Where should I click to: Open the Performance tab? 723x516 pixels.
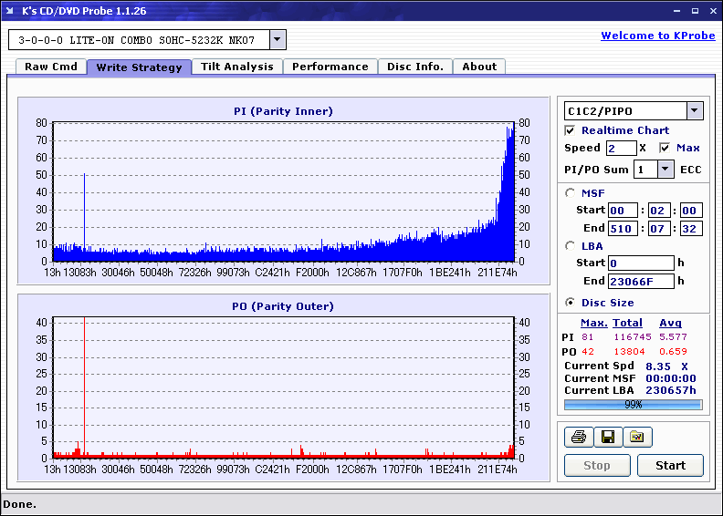click(330, 67)
